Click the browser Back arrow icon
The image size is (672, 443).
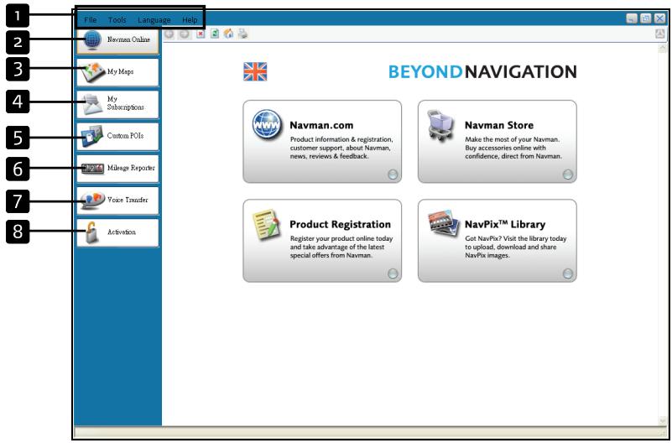[169, 34]
